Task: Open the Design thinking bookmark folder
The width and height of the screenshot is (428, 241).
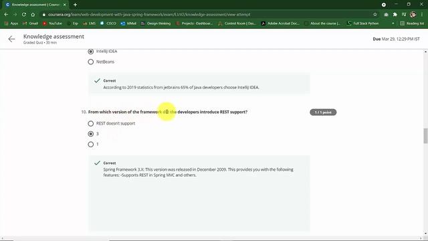Action: (x=156, y=23)
